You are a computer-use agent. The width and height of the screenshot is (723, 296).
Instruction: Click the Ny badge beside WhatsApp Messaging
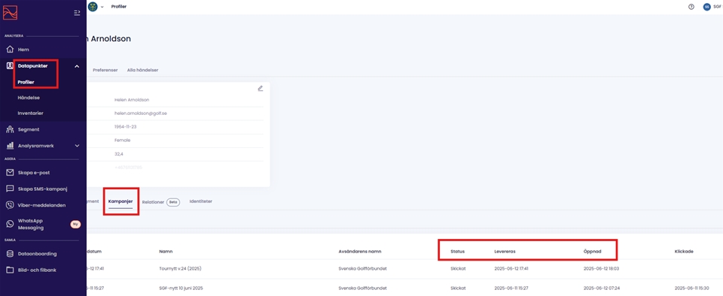click(75, 225)
